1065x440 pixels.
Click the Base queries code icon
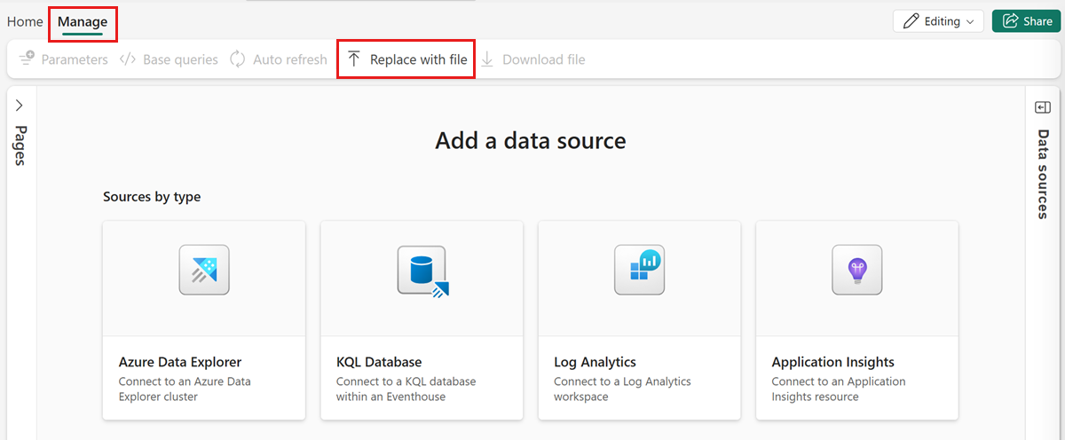coord(127,59)
